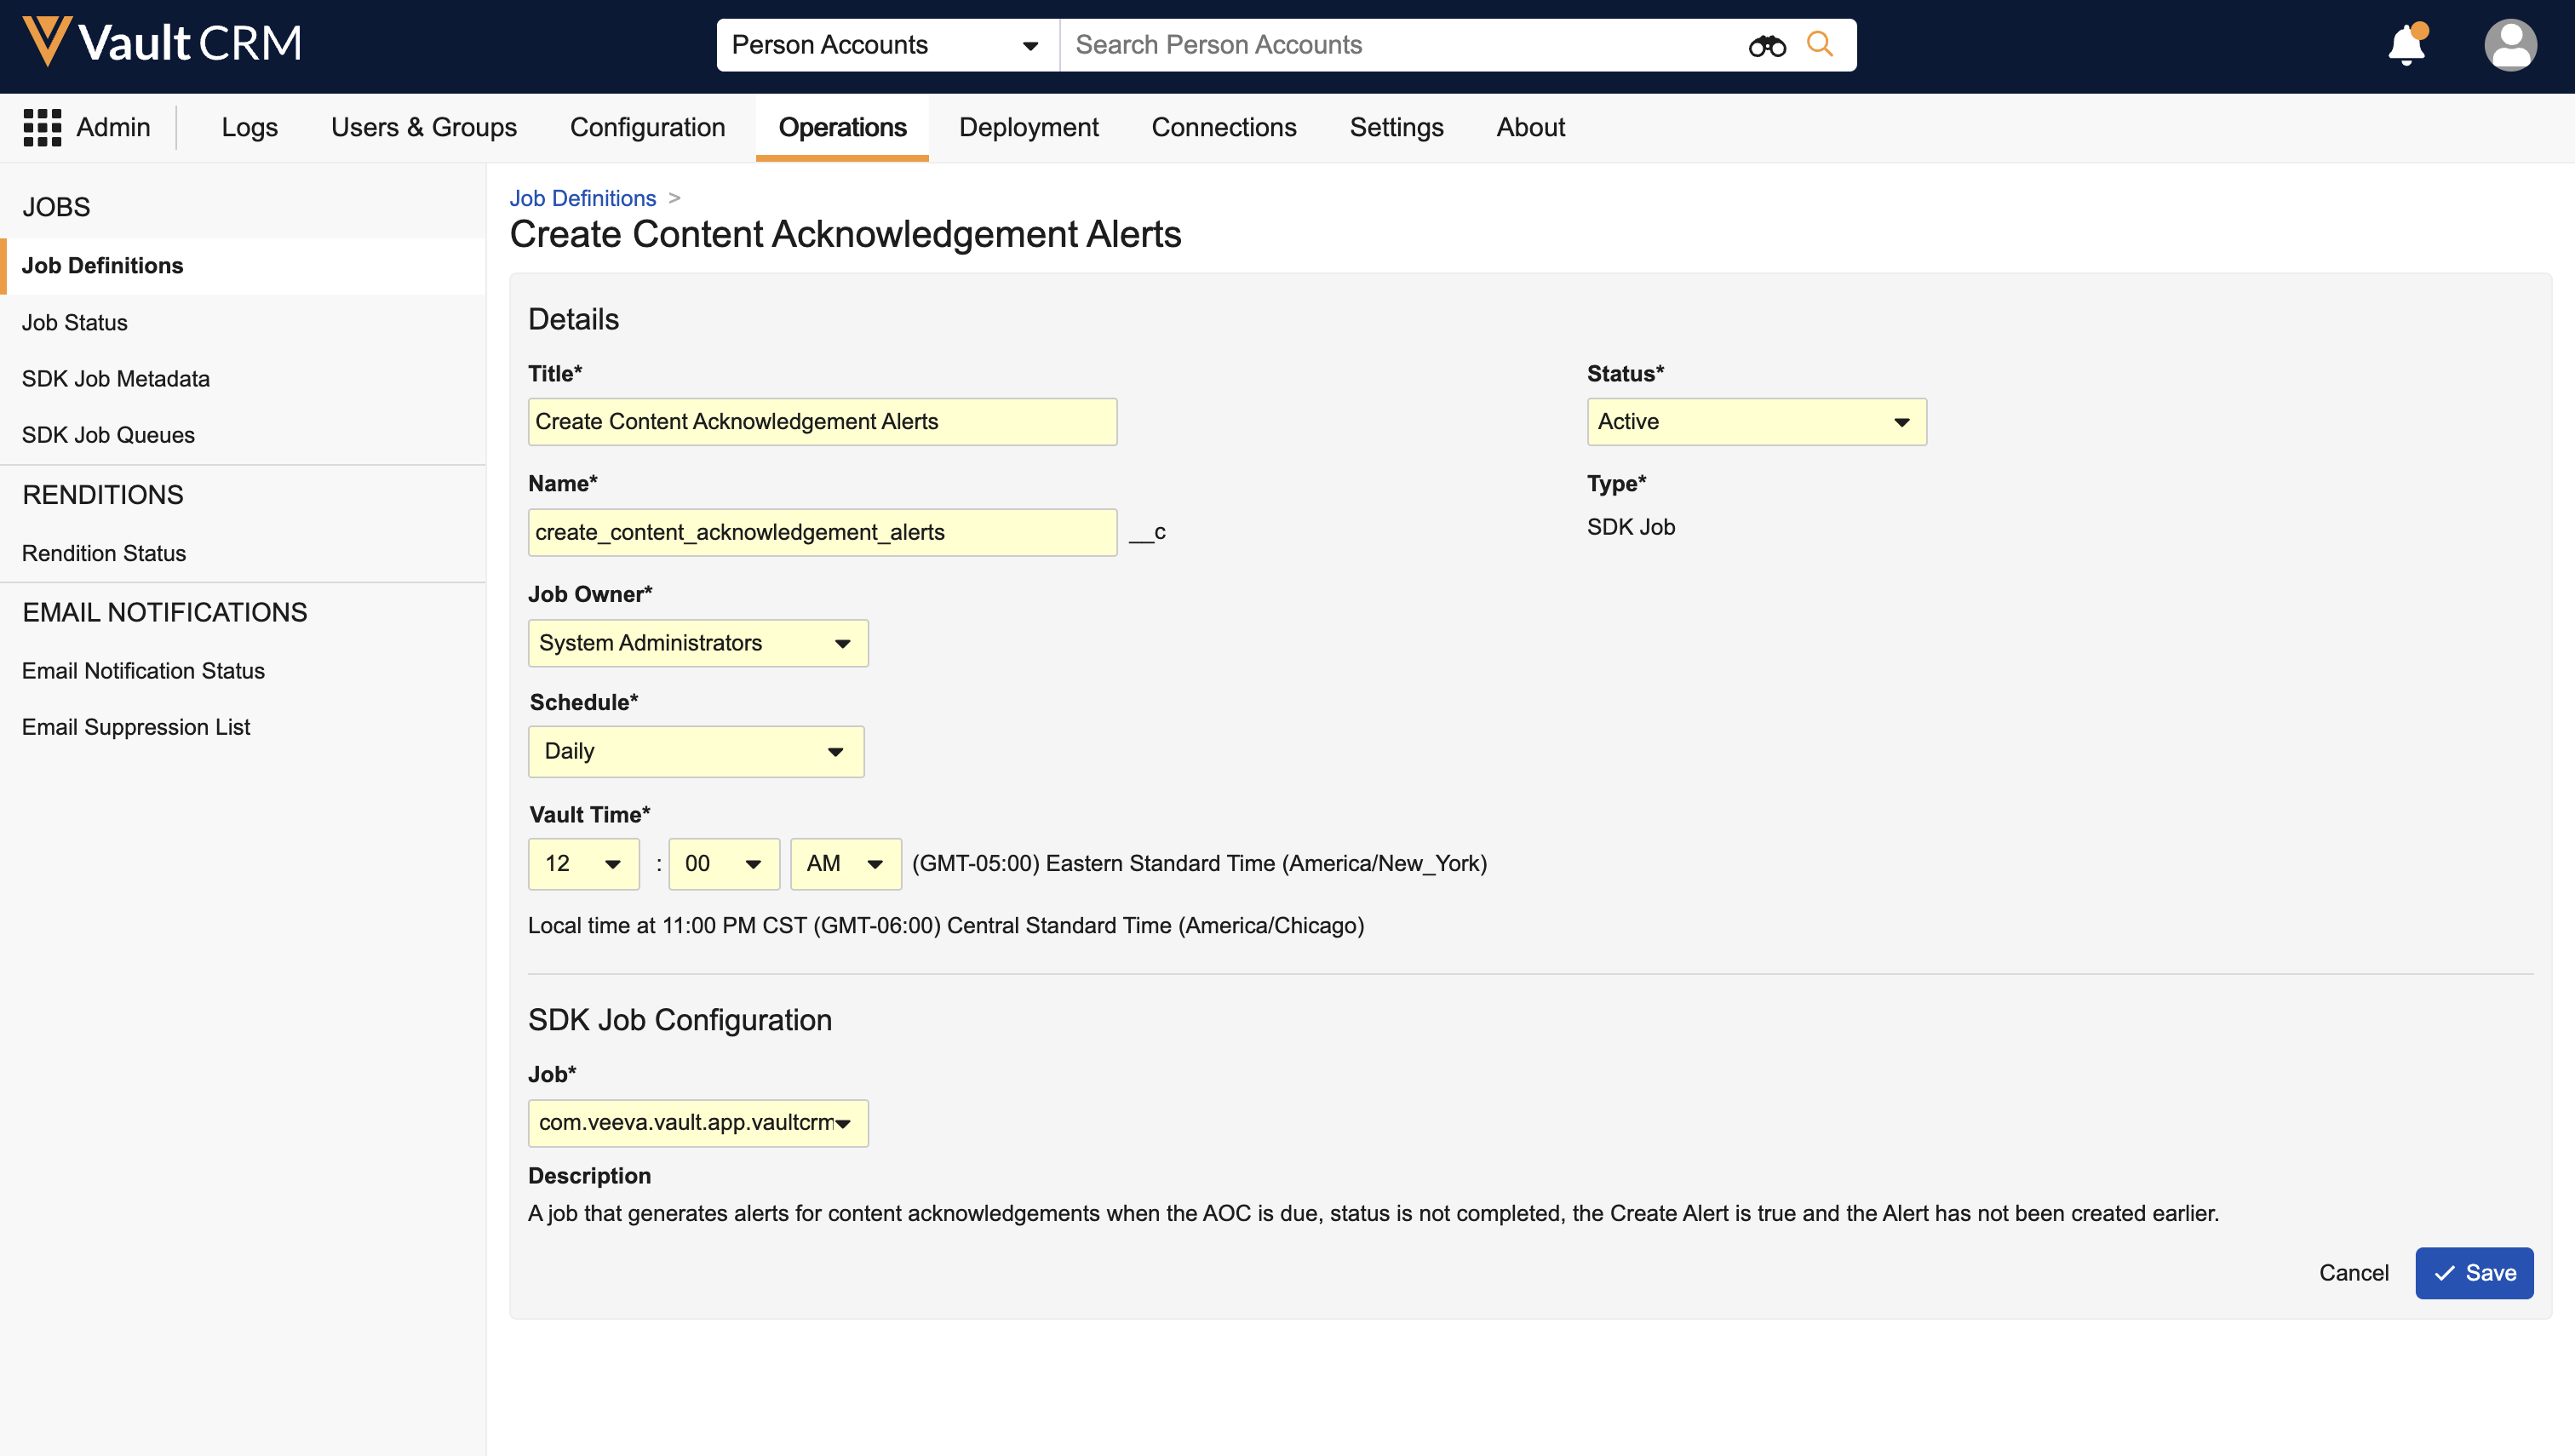Switch the AM/PM selector
Screen dimensions: 2575x1456
click(x=845, y=863)
